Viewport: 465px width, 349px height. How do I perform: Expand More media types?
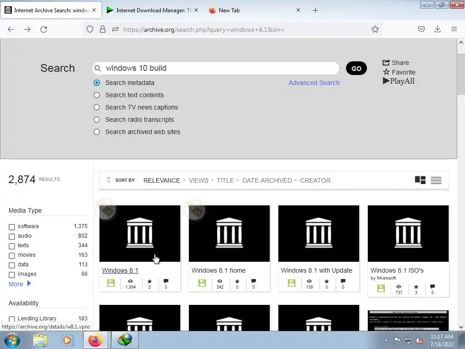20,284
